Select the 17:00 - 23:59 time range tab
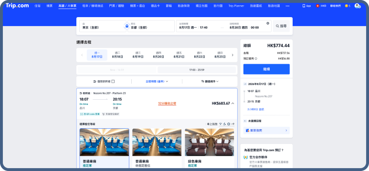 click(197, 70)
